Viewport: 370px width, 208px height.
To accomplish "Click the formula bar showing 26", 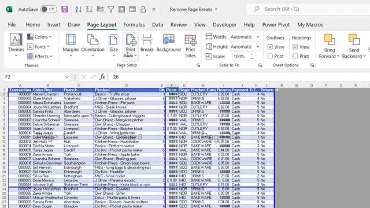I will 239,77.
